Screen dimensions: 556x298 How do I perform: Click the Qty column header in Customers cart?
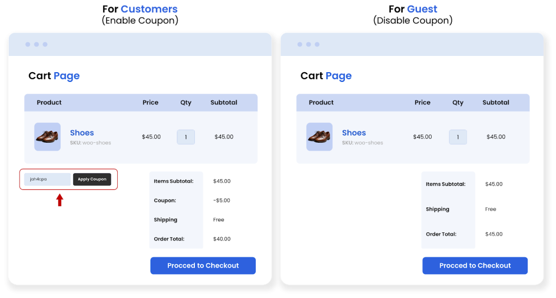(186, 103)
